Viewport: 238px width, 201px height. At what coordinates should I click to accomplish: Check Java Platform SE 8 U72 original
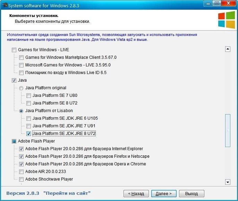pyautogui.click(x=28, y=103)
